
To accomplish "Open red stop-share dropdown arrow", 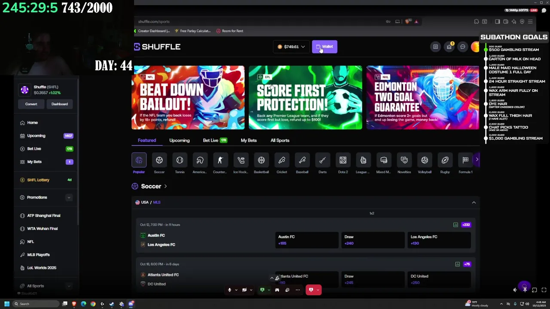I will pos(318,290).
